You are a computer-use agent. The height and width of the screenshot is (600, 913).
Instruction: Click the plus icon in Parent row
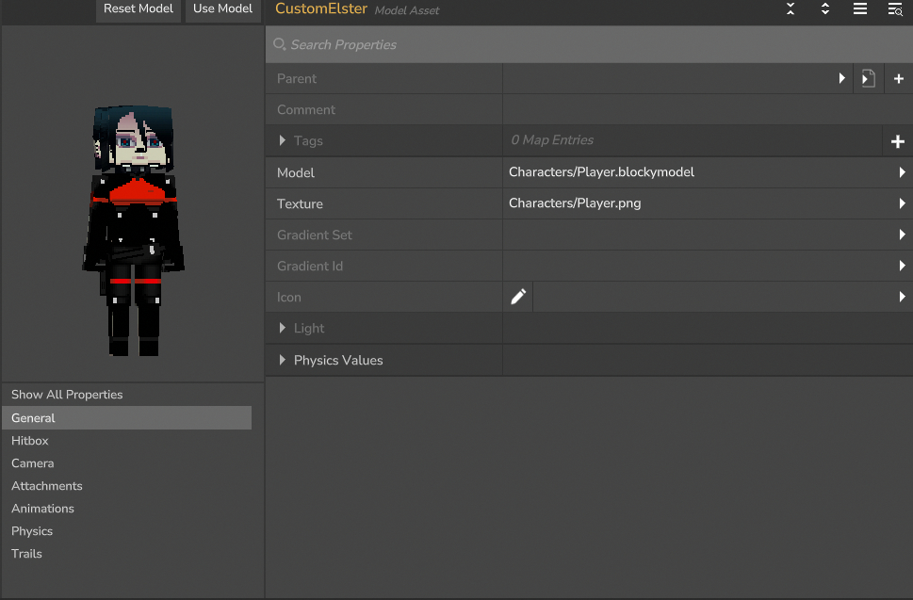pyautogui.click(x=898, y=79)
